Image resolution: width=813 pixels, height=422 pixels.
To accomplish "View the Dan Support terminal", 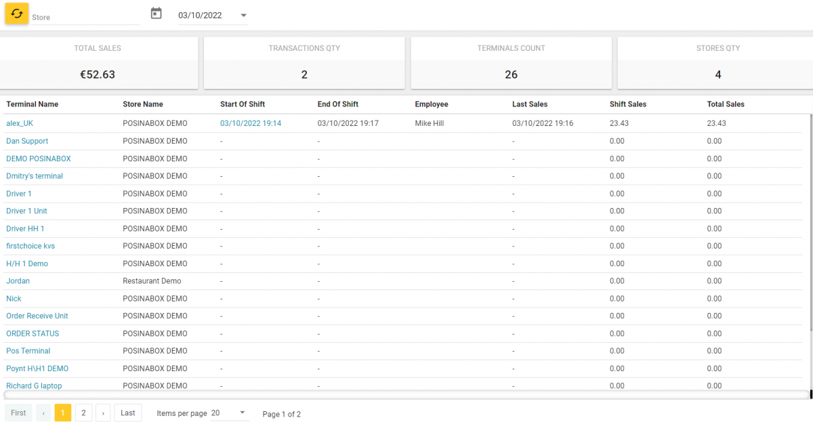I will pyautogui.click(x=26, y=141).
